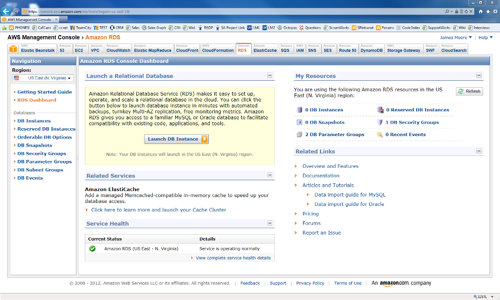Viewport: 500px width, 300px height.
Task: Open the Sales Graph bookmark
Action: (x=154, y=28)
